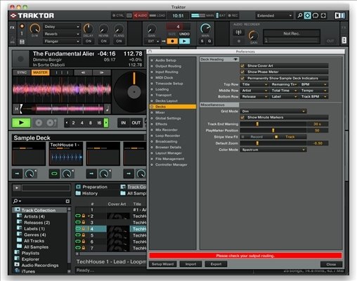Open the Browser Details preferences page
Image resolution: width=357 pixels, height=281 pixels.
click(168, 148)
